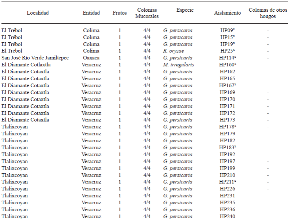Screen dimensions: 289x224
Task: Select the El Diamante Cotlaxtla locality cell
Action: point(25,65)
